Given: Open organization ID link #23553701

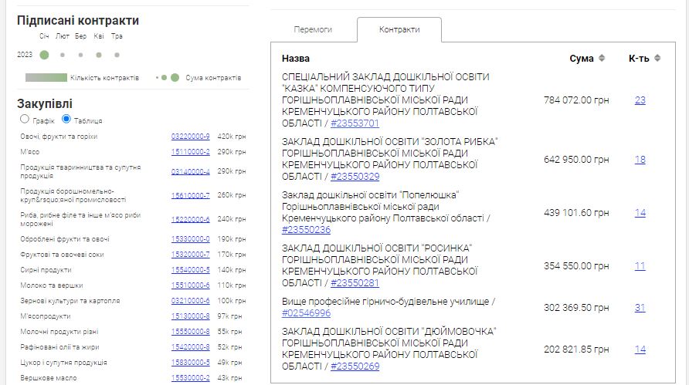Looking at the screenshot, I should click(x=354, y=123).
